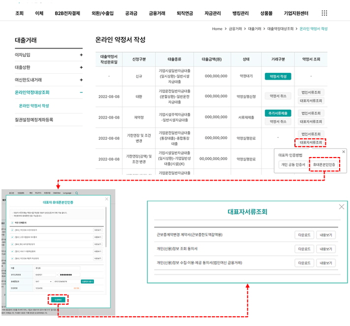Expand the 여신한도내거래 plus icon
This screenshot has height=326, width=350.
[81, 80]
